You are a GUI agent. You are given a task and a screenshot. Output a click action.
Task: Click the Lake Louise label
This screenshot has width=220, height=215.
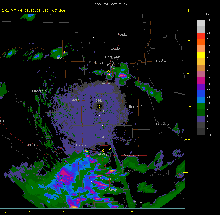[x=5, y=124]
